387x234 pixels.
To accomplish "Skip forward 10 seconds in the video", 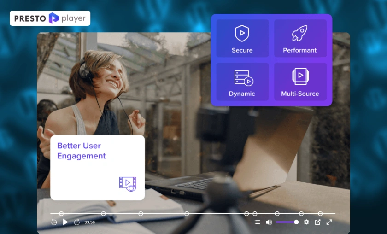I will pos(77,222).
